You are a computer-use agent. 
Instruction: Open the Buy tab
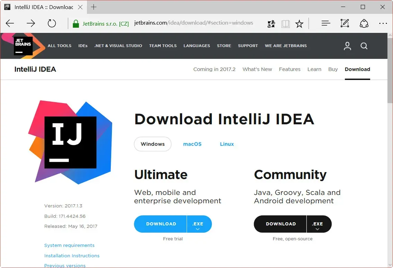point(333,69)
